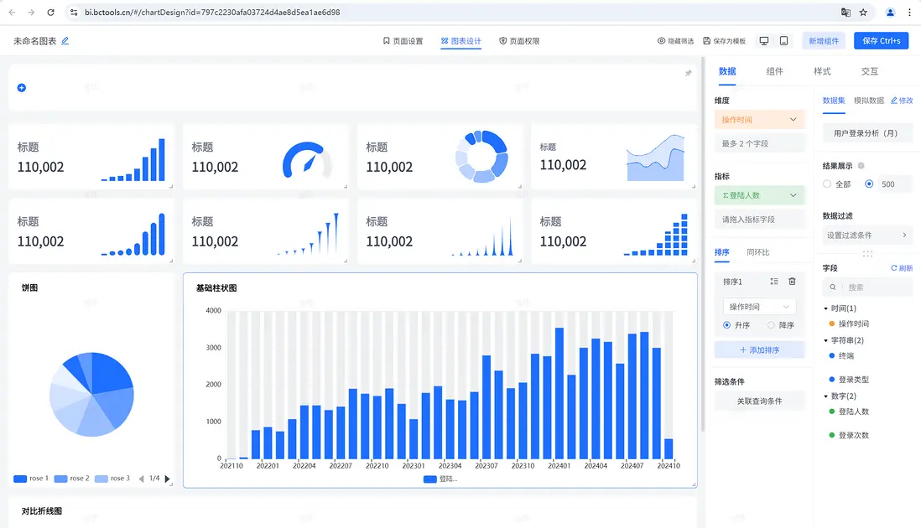Click the rose 1 legend color swatch
This screenshot has width=921, height=528.
pos(20,479)
